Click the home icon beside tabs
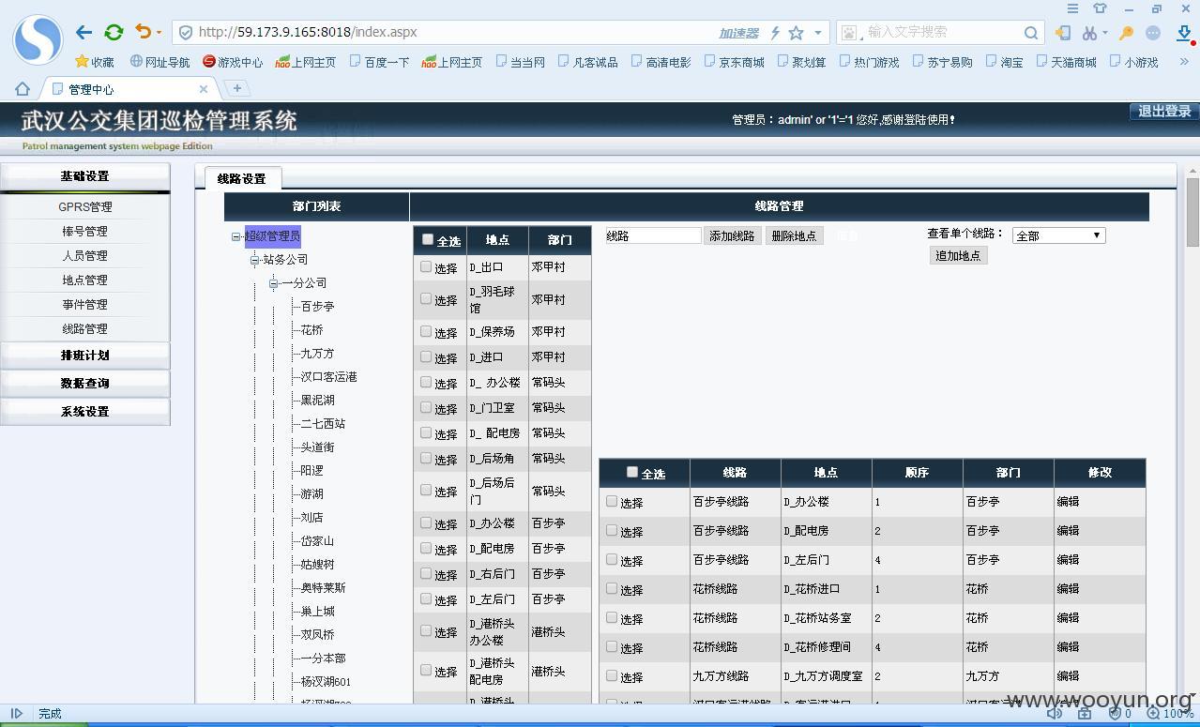The width and height of the screenshot is (1200, 727). coord(23,89)
